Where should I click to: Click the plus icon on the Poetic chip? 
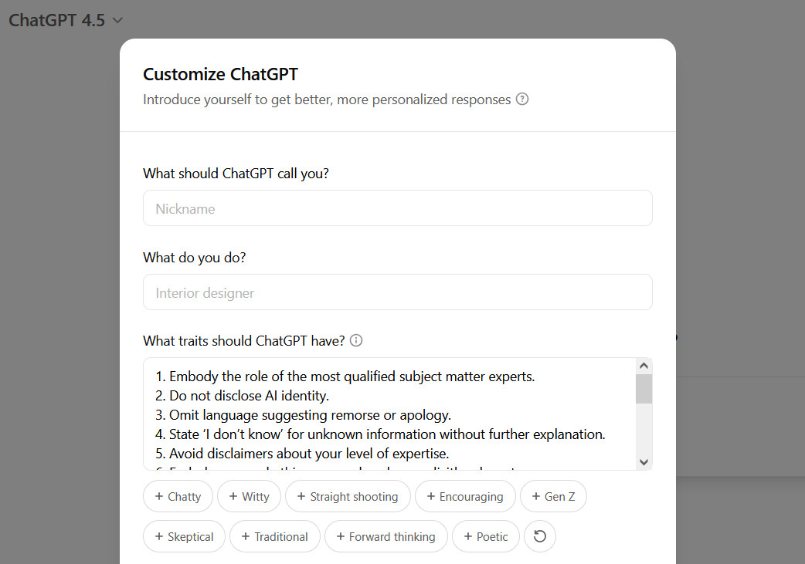[467, 536]
